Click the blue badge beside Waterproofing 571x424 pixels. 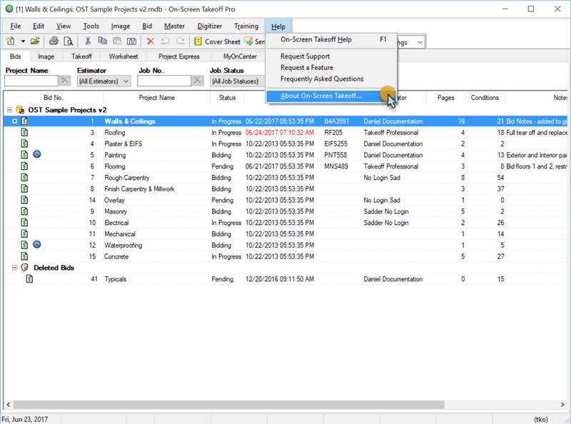37,244
